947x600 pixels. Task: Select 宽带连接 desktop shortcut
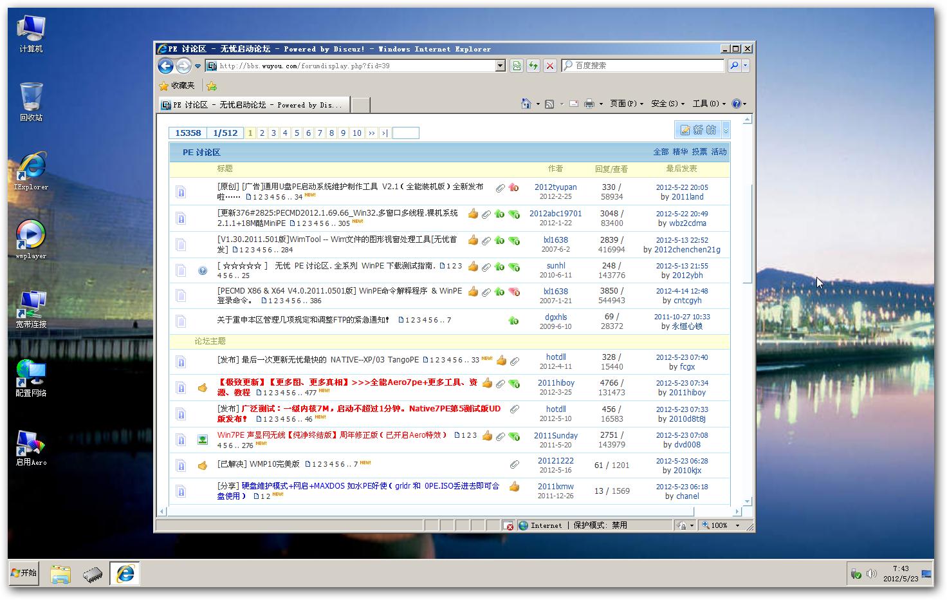(31, 310)
